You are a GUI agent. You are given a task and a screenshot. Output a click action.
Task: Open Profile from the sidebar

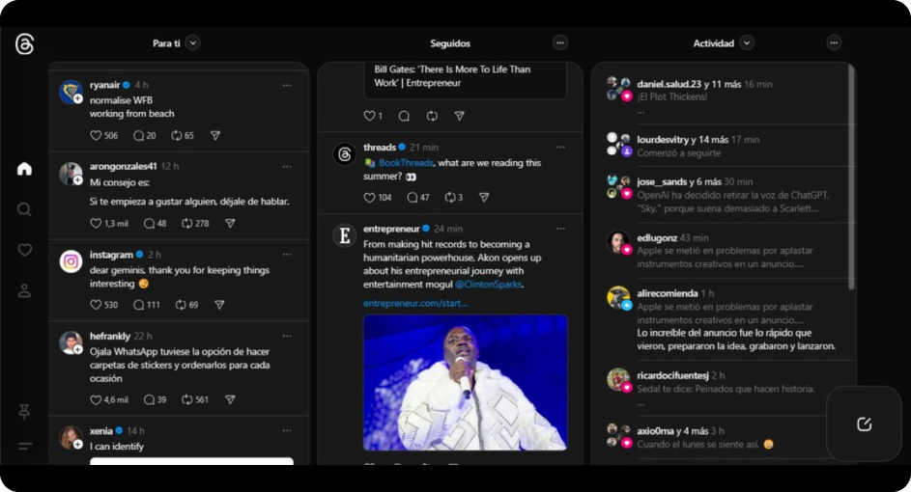[24, 290]
